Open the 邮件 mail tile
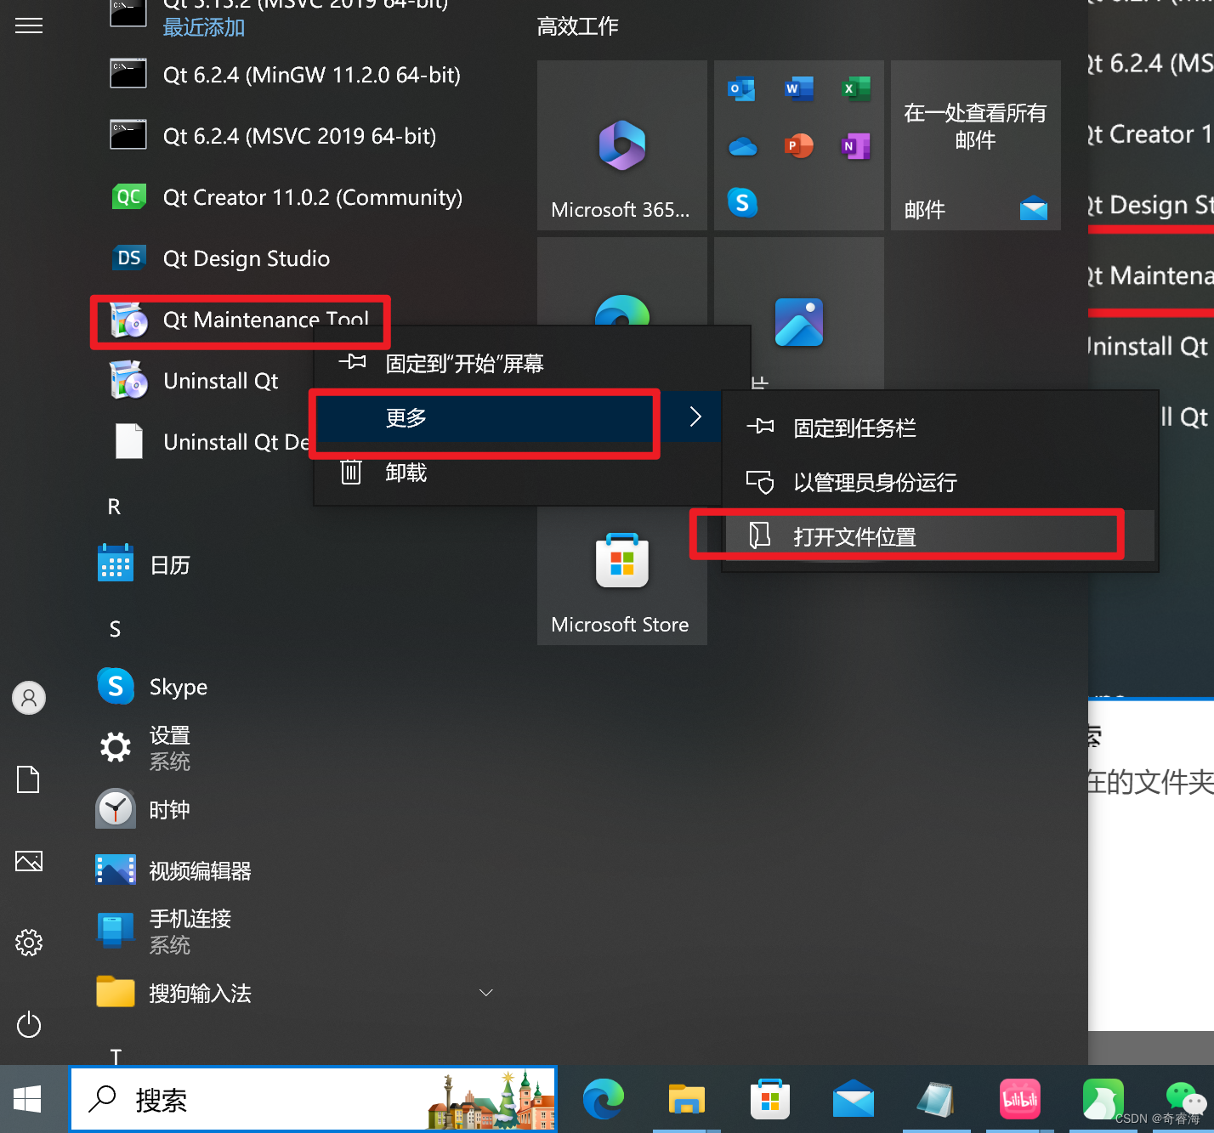Image resolution: width=1214 pixels, height=1133 pixels. point(976,145)
